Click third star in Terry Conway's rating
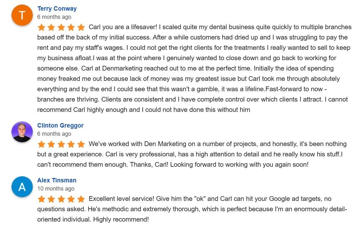 click(x=61, y=27)
